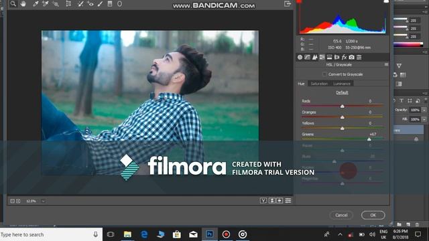Open Microsoft Edge from taskbar

[x=144, y=234]
